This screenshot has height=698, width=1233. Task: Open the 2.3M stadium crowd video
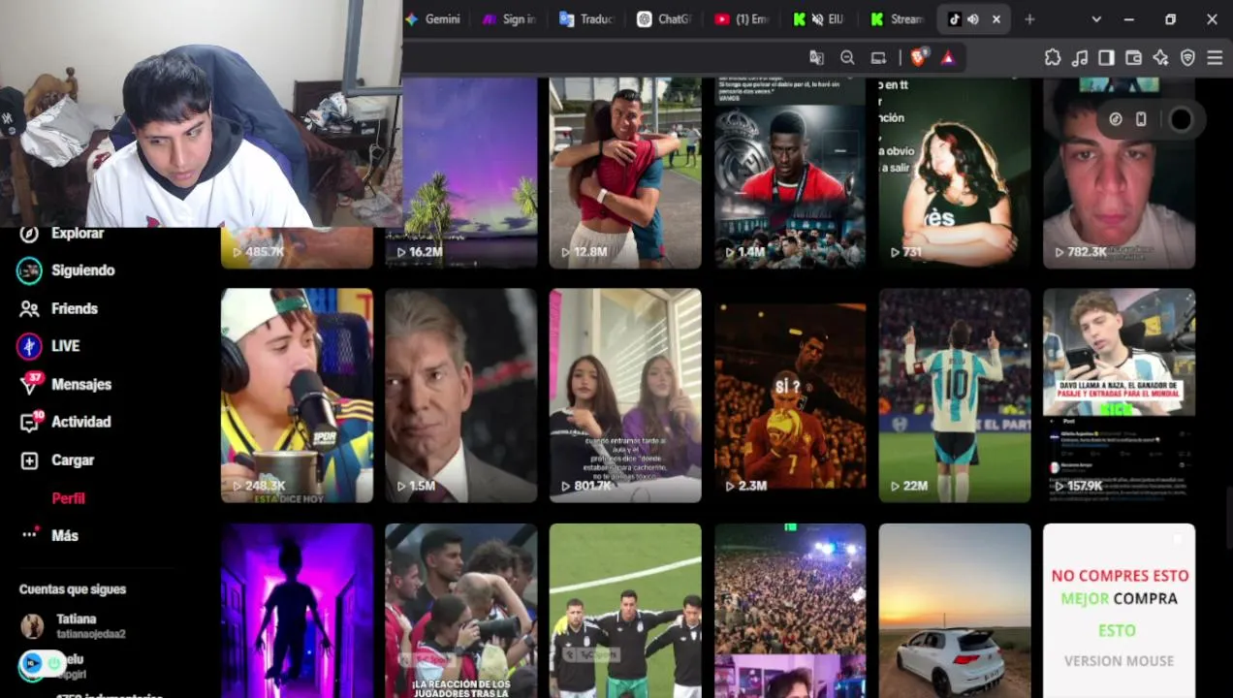click(x=790, y=396)
